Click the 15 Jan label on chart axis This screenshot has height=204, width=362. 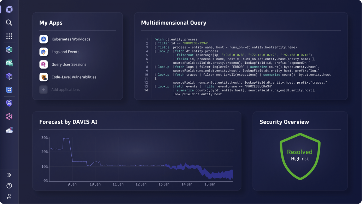click(210, 184)
